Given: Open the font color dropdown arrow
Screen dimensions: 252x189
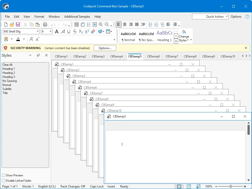Looking at the screenshot, I should (x=24, y=39).
